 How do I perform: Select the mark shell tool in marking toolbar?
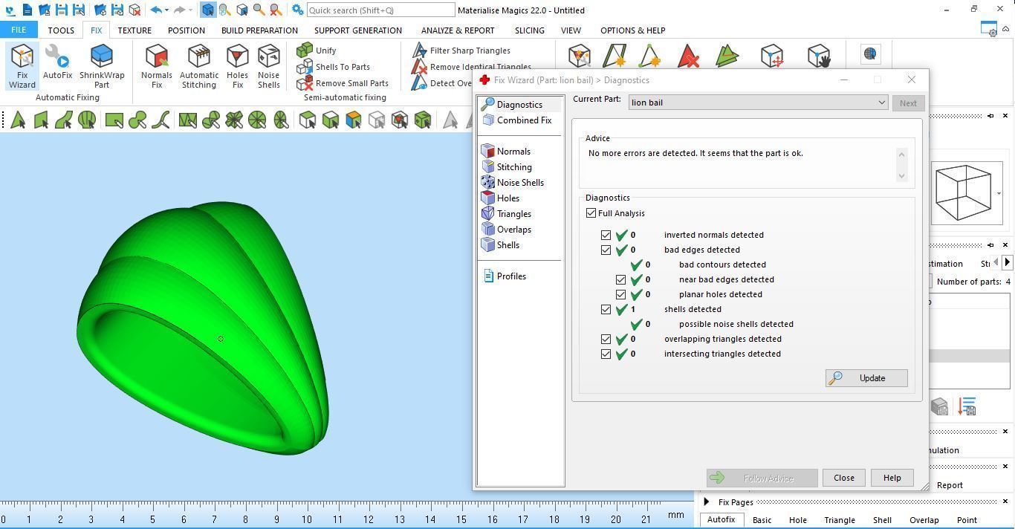point(87,120)
